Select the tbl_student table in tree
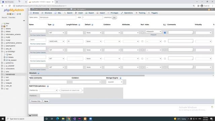The width and height of the screenshot is (215, 121). click(x=12, y=60)
